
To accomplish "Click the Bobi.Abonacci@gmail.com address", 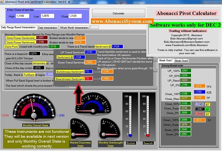I will [x=186, y=38].
